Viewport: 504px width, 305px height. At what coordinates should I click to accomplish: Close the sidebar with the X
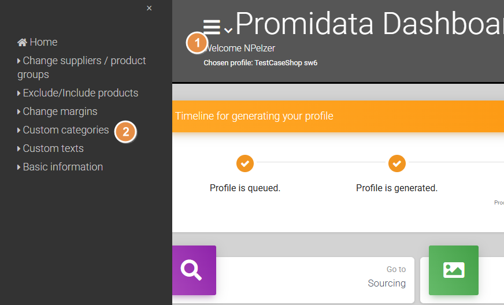(x=149, y=8)
